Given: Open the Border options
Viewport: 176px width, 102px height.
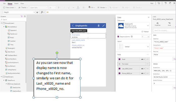Looking at the screenshot, I should [102, 8].
